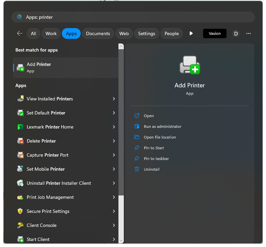Switch to the Web filter tab
This screenshot has width=266, height=247.
124,33
